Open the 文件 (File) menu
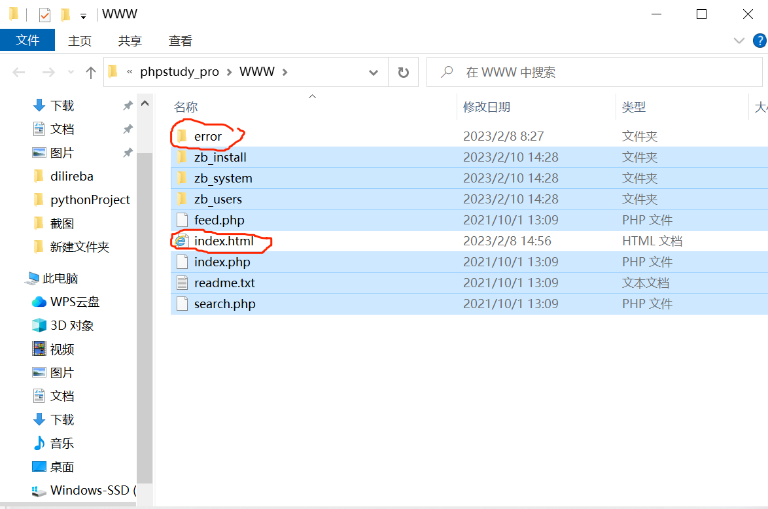Image resolution: width=768 pixels, height=509 pixels. coord(27,40)
